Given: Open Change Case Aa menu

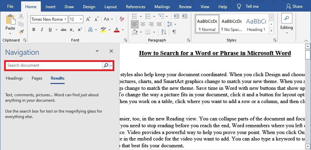Looking at the screenshot, I should tap(108, 19).
